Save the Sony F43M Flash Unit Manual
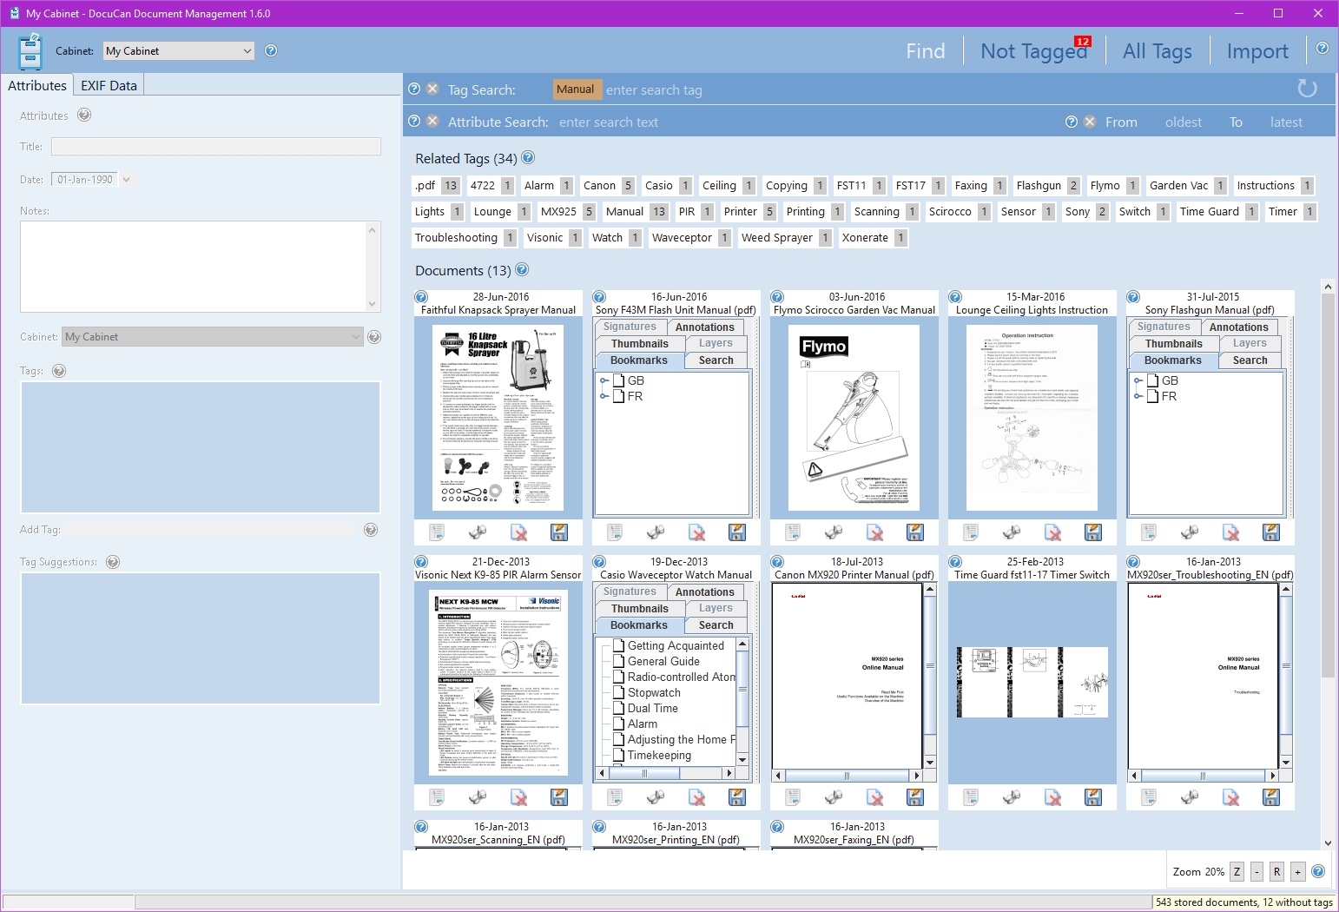This screenshot has height=912, width=1339. click(737, 532)
